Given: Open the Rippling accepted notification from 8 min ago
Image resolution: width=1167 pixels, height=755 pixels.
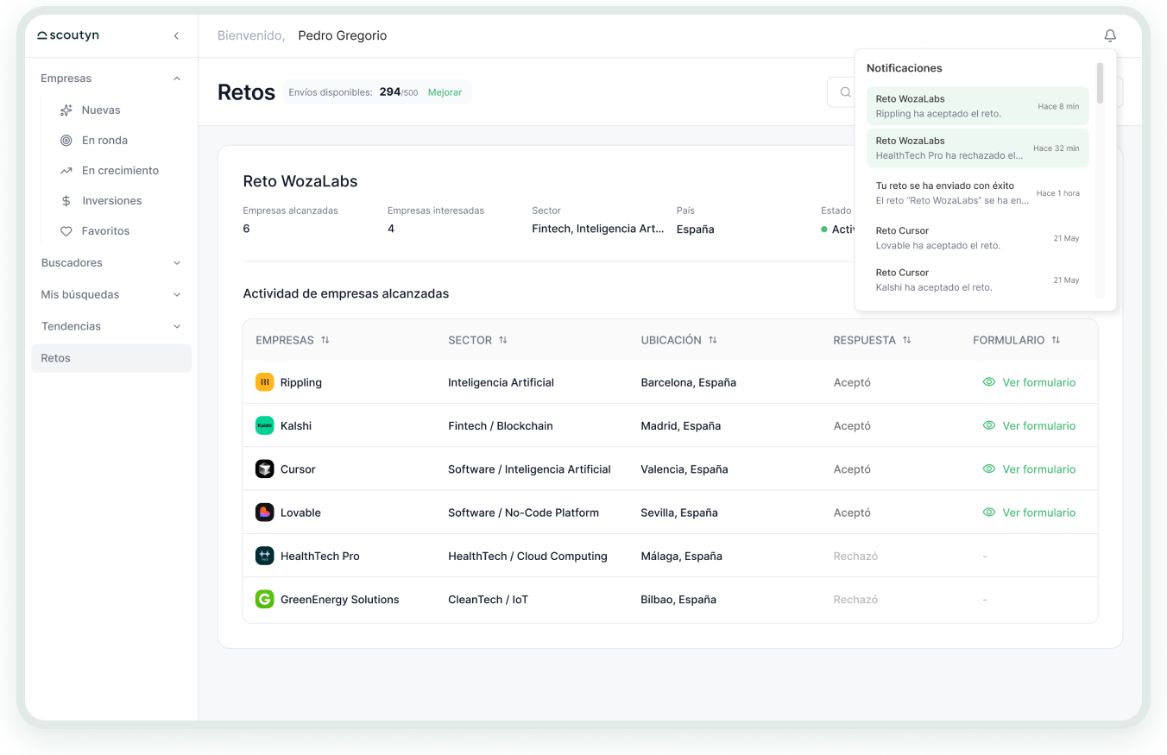Looking at the screenshot, I should click(978, 106).
